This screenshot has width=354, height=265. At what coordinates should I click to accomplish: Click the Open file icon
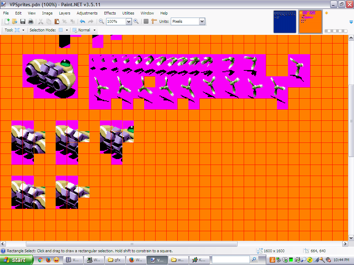15,21
